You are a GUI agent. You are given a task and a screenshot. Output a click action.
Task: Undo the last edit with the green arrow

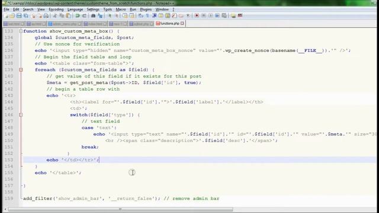[78, 16]
